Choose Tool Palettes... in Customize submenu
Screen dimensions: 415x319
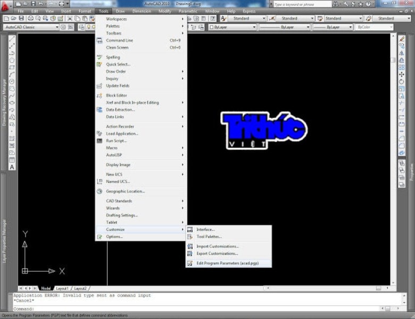pos(229,237)
